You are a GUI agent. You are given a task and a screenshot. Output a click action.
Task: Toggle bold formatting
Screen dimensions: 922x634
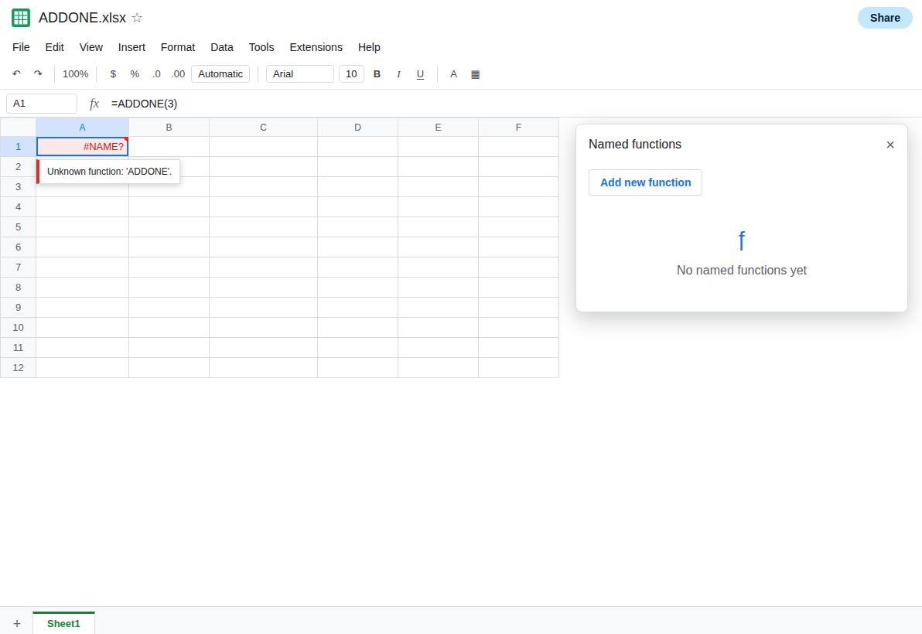(x=377, y=74)
